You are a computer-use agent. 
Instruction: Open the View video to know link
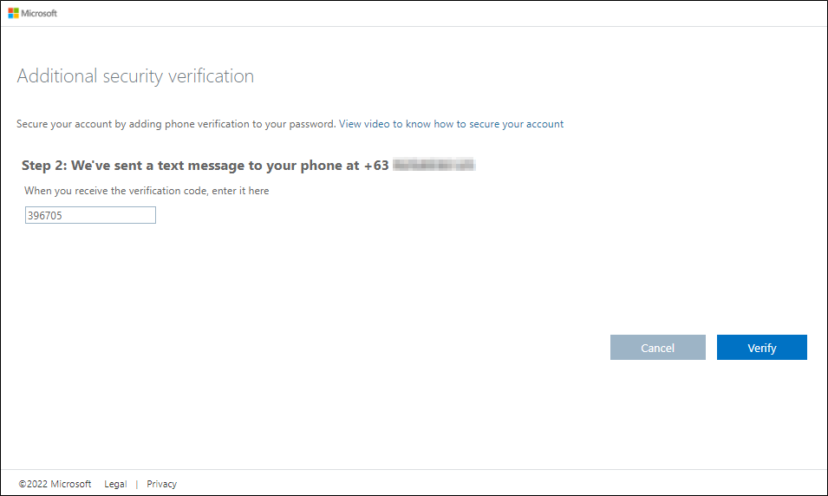pyautogui.click(x=384, y=124)
